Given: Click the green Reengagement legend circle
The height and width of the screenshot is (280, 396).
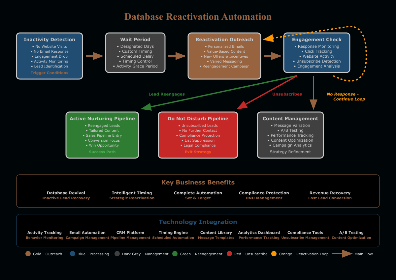Looking at the screenshot, I should (x=175, y=254).
